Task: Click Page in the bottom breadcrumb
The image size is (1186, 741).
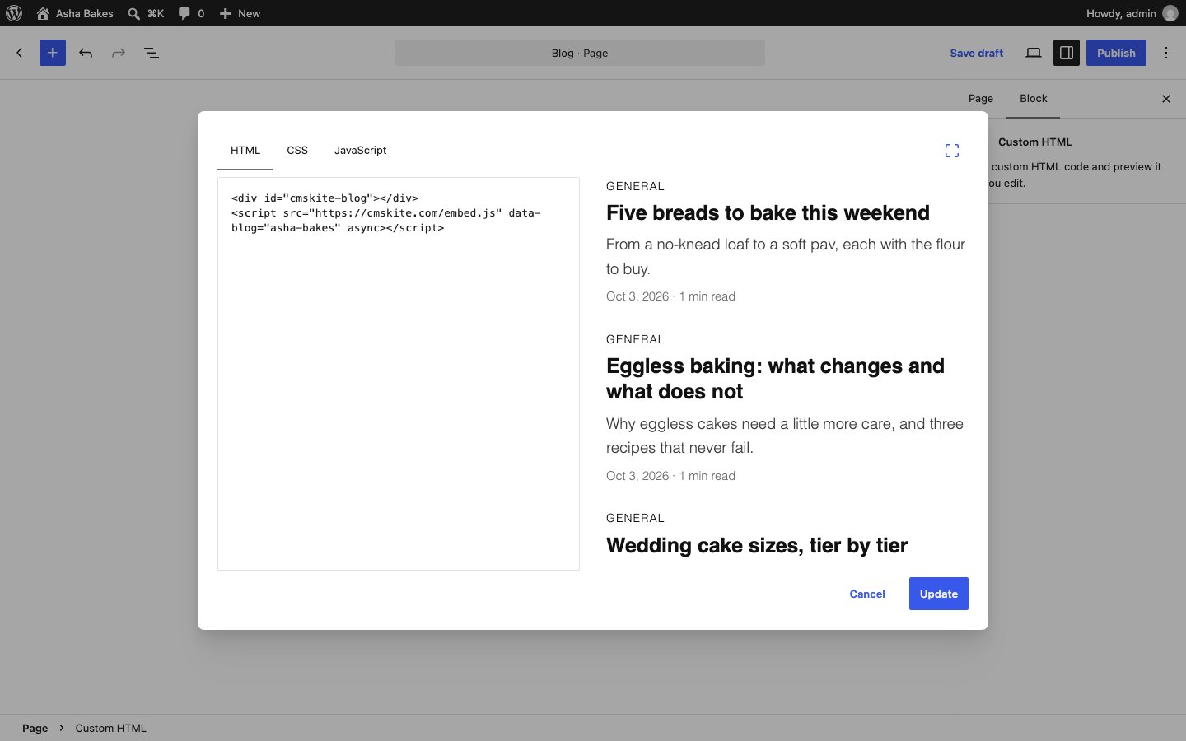Action: [35, 728]
